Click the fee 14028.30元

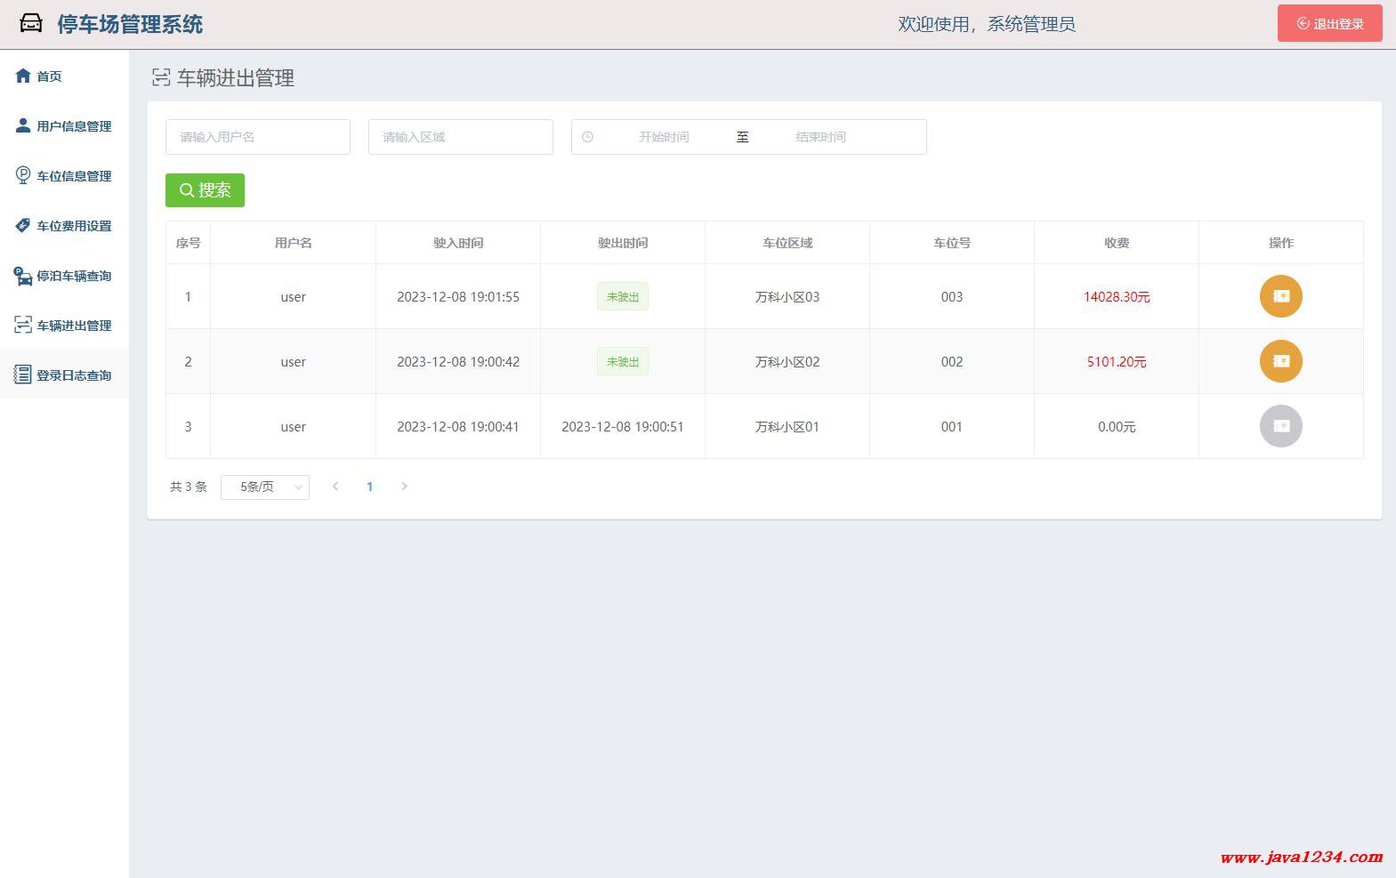coord(1117,297)
